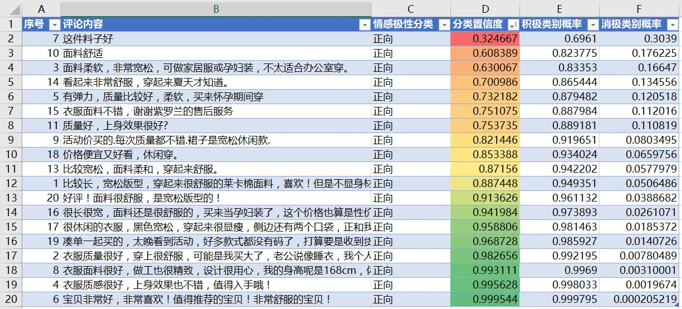Screen dimensions: 682x309
Task: Click the comment starting 很长很宽
Action: pyautogui.click(x=216, y=213)
